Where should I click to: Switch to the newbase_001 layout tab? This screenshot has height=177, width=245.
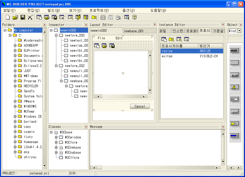pyautogui.click(x=140, y=31)
